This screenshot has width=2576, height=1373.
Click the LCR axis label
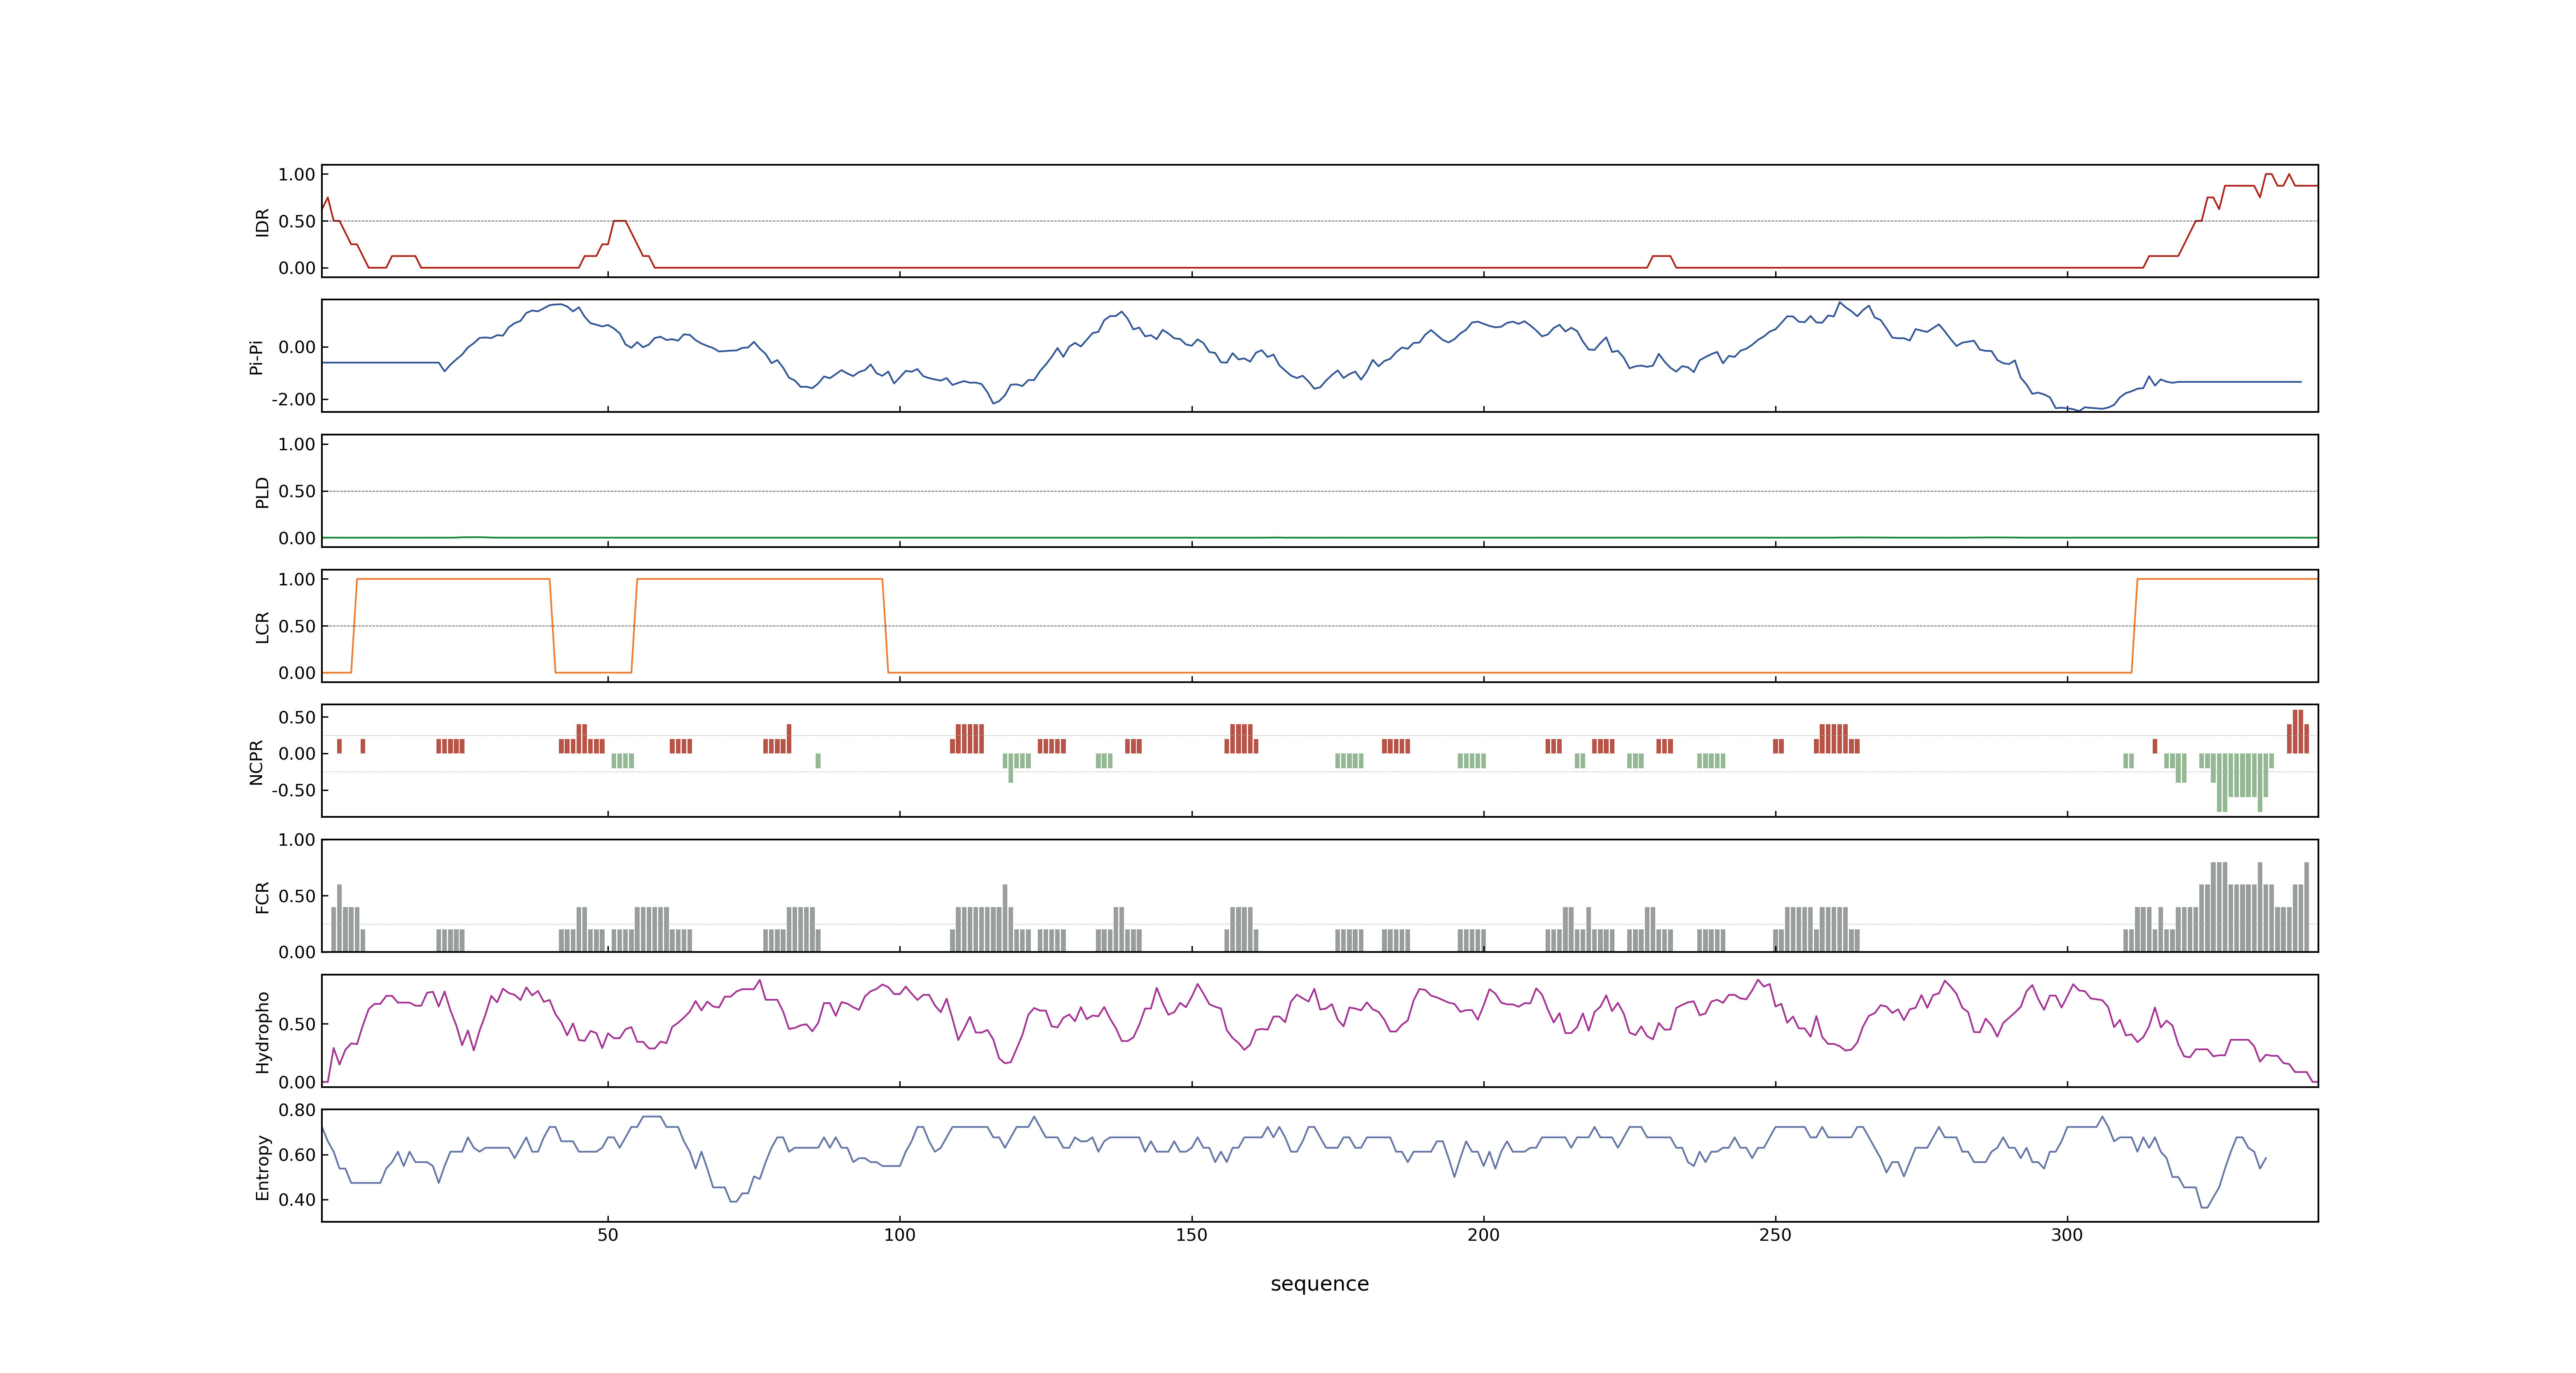click(262, 627)
